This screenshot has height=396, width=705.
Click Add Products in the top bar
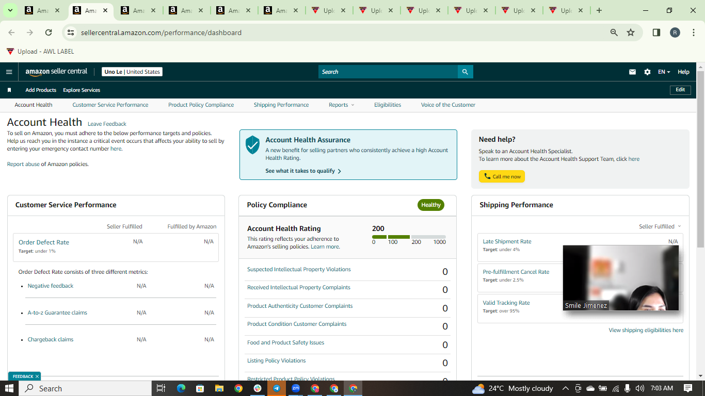point(41,90)
